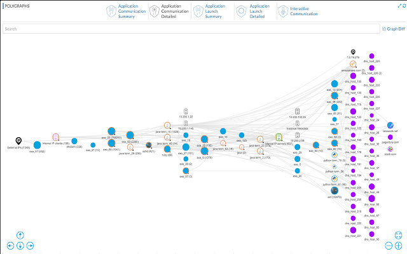
Task: Select the python term_18 node
Action: (335, 155)
